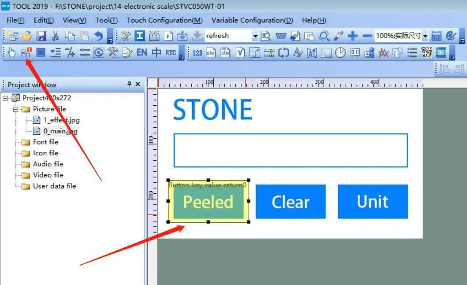Open the View menu
467x285 pixels.
pos(75,20)
